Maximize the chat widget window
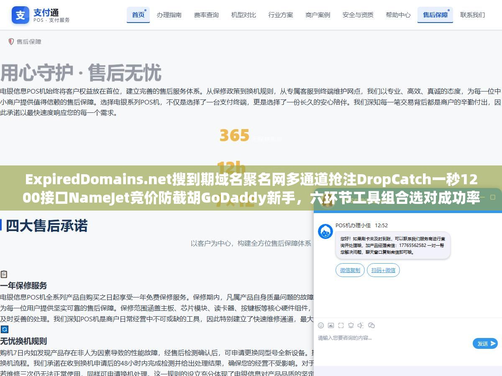Screen dimensions: 502x376 click(x=493, y=197)
